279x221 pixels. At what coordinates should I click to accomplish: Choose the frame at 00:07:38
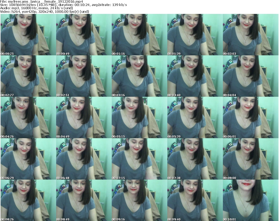(195, 159)
